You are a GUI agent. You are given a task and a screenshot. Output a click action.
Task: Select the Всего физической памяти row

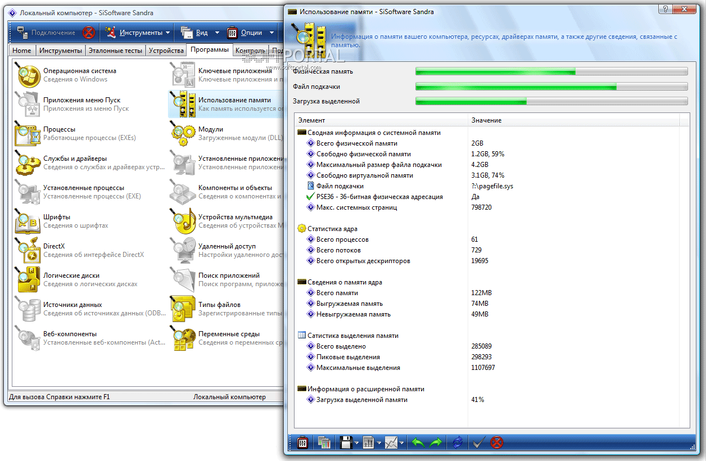(488, 143)
